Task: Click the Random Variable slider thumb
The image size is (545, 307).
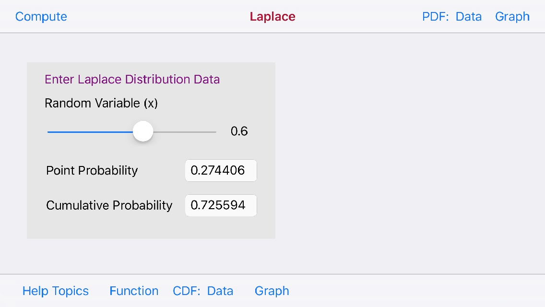Action: pos(142,131)
